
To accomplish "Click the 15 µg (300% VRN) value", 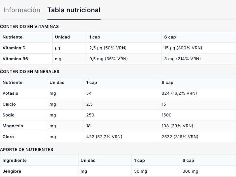I will [x=183, y=48].
